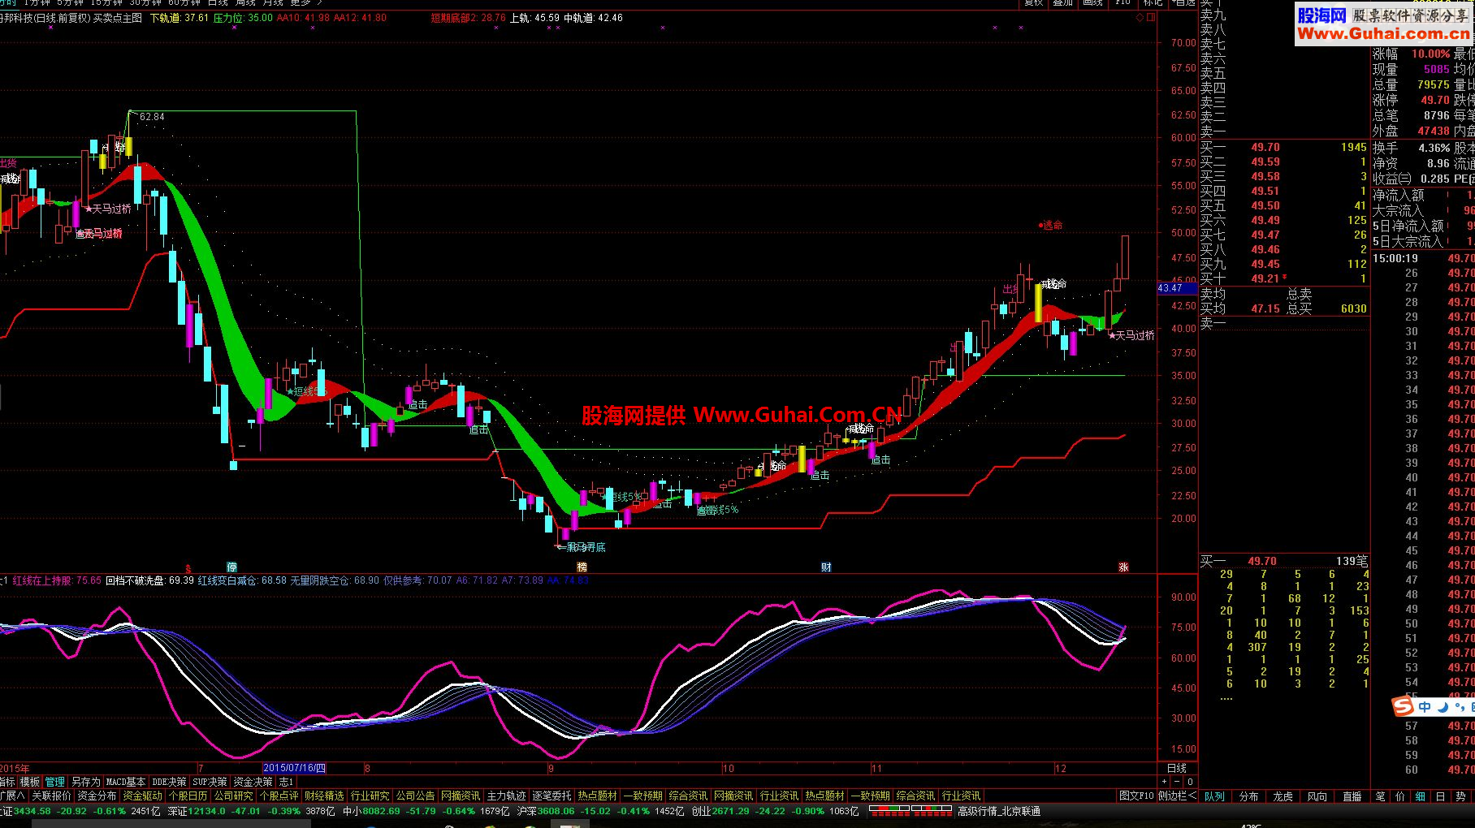The width and height of the screenshot is (1475, 828).
Task: Collapse the sidebar via 侧边栏<
Action: click(x=1177, y=796)
